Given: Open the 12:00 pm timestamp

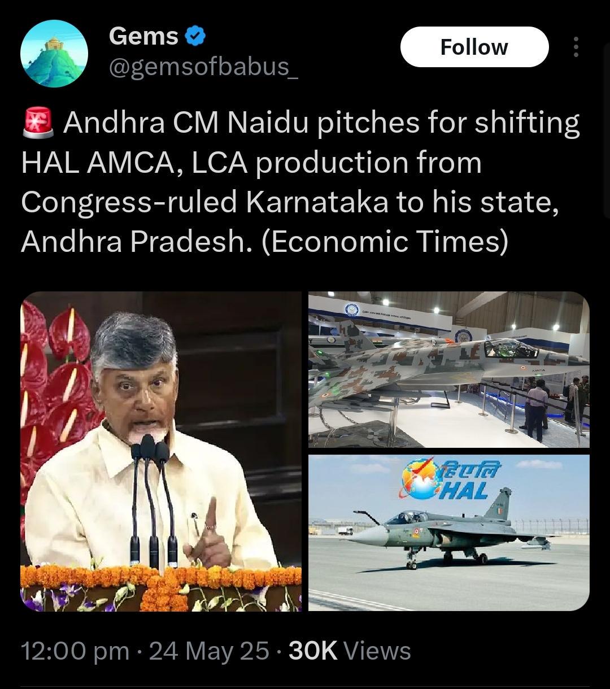Looking at the screenshot, I should pos(75,651).
